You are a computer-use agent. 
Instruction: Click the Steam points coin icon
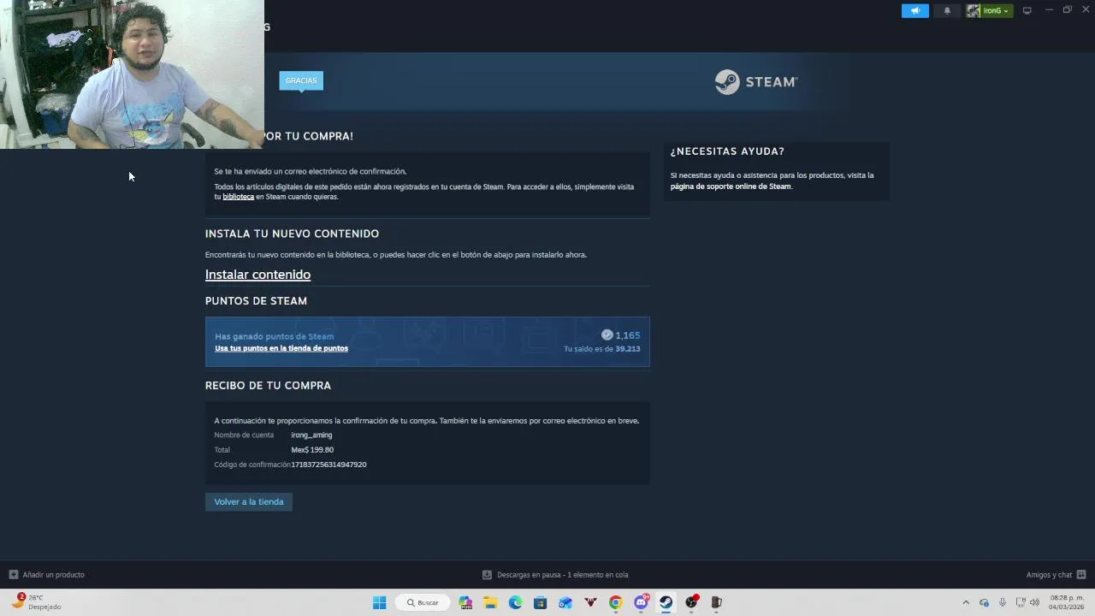pyautogui.click(x=607, y=335)
